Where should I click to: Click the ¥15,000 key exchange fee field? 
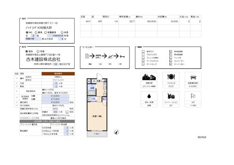click(x=55, y=103)
